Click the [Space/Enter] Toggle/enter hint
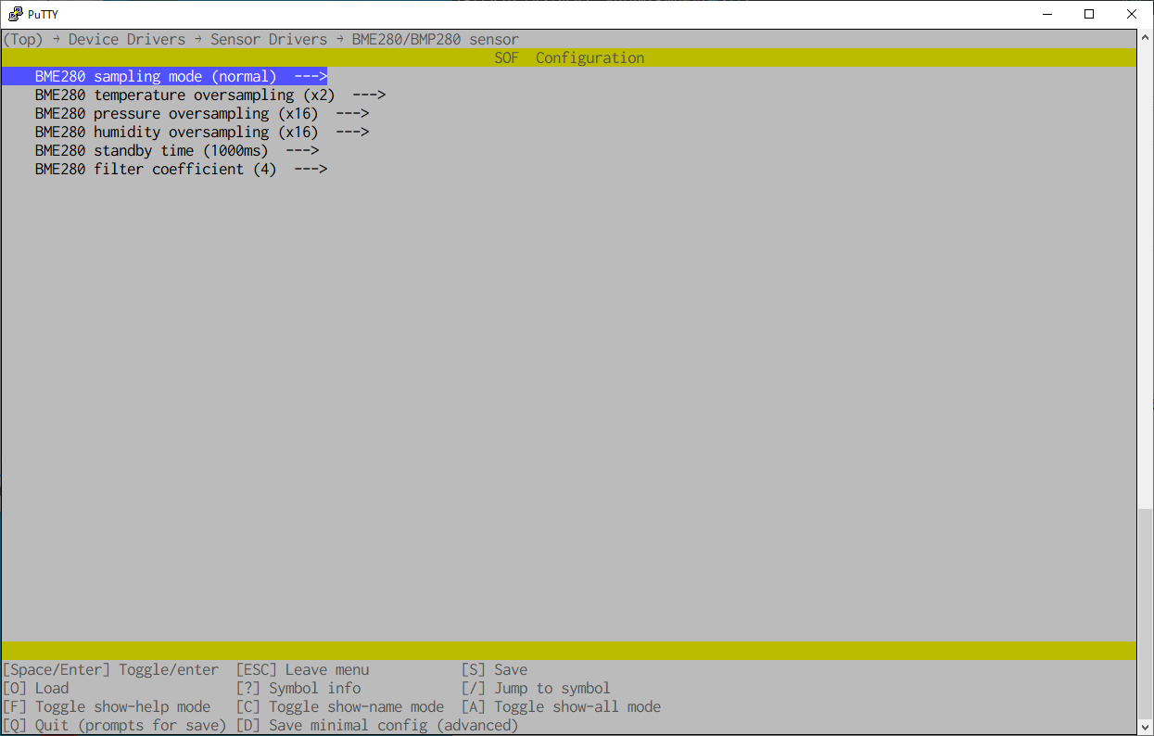 point(111,670)
